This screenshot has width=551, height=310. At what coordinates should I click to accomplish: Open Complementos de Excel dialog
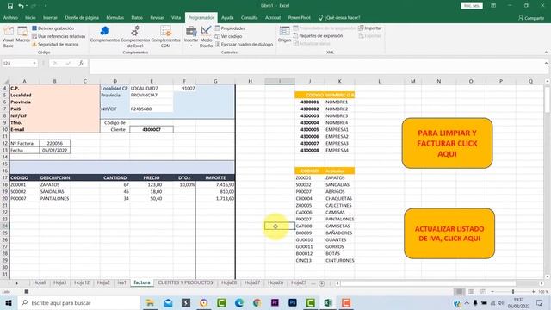135,36
